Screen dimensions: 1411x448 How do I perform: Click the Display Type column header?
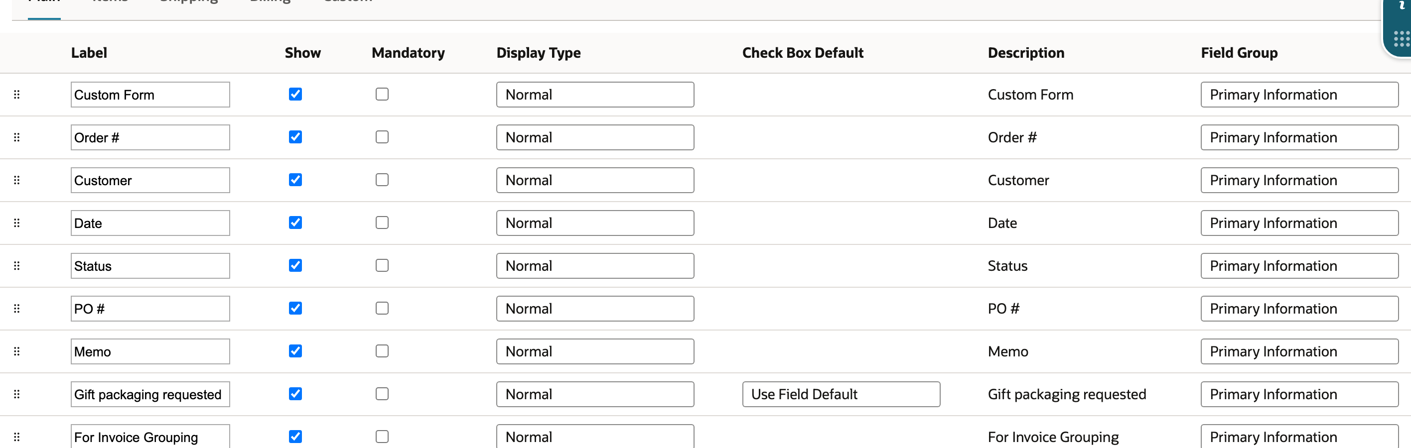click(539, 53)
